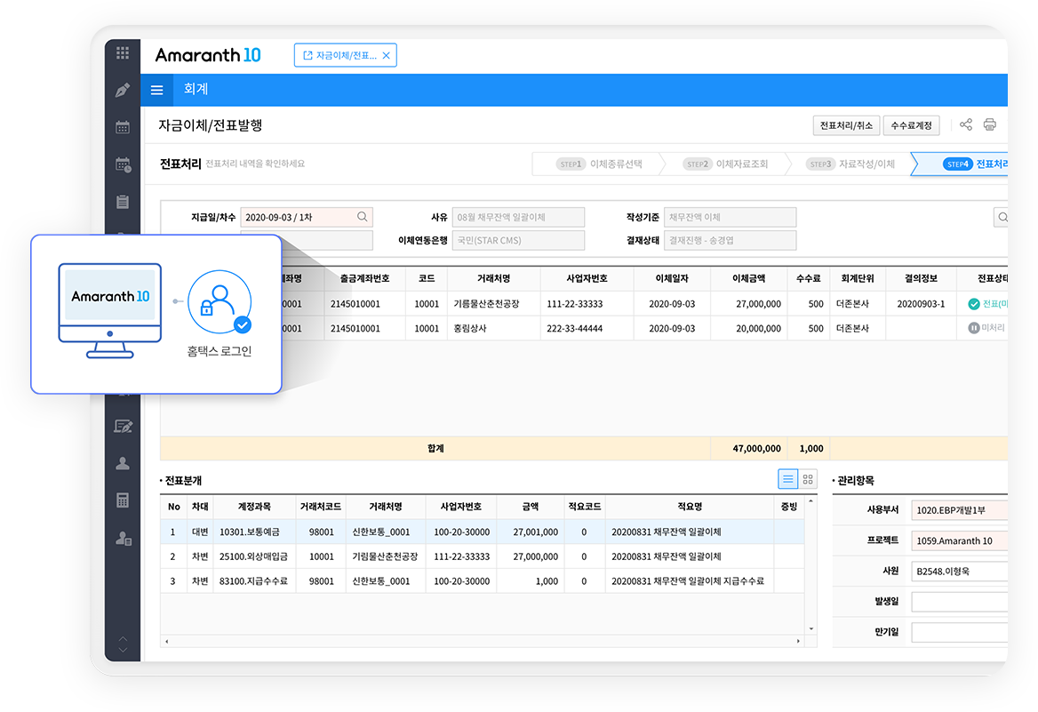Go to STEP2 이체자료조회

pos(725,164)
